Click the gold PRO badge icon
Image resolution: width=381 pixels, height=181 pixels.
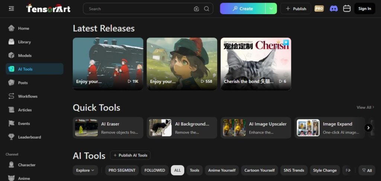(x=319, y=9)
